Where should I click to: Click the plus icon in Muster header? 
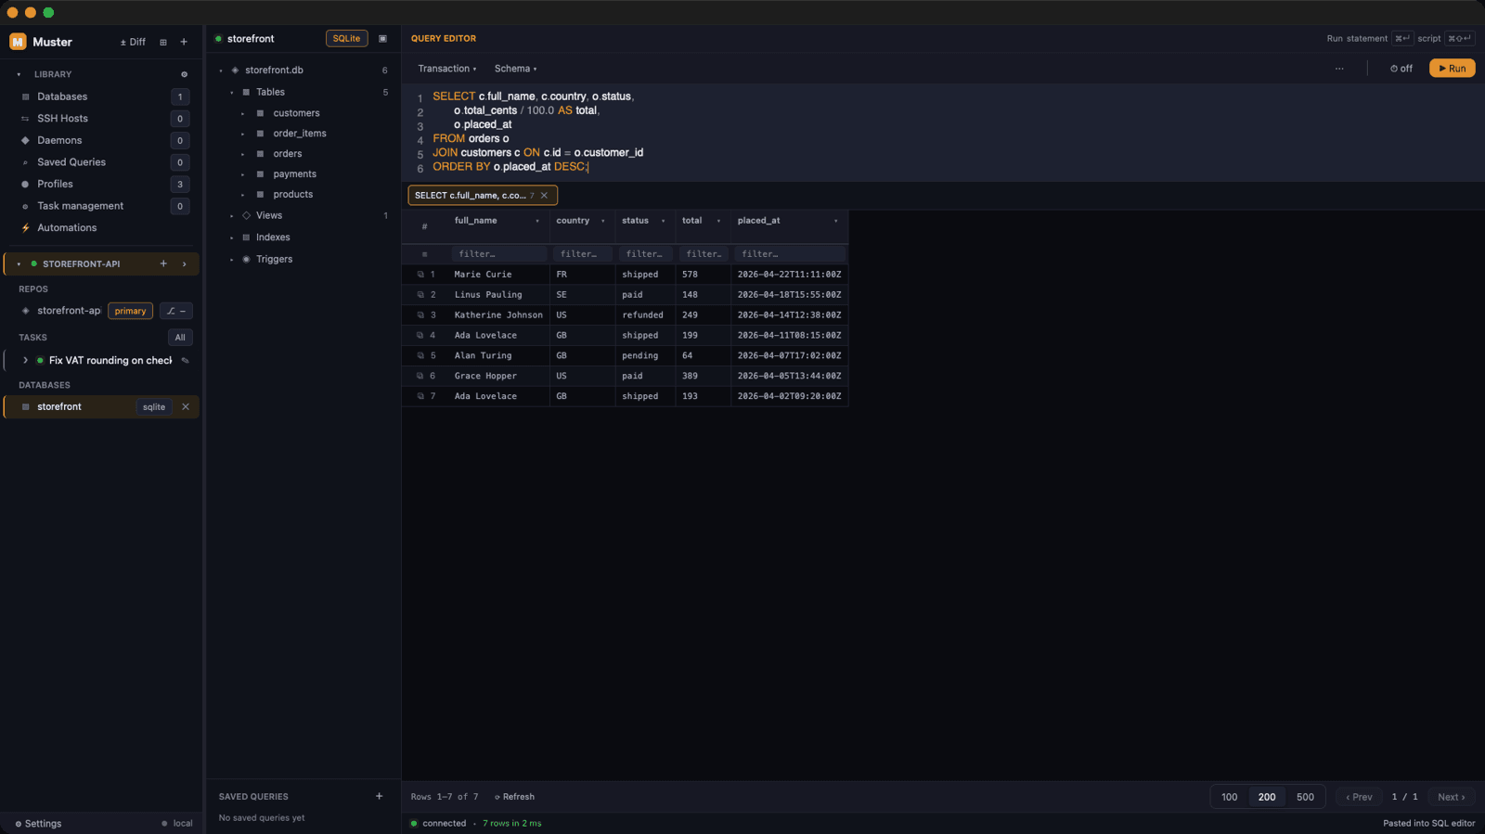click(184, 42)
